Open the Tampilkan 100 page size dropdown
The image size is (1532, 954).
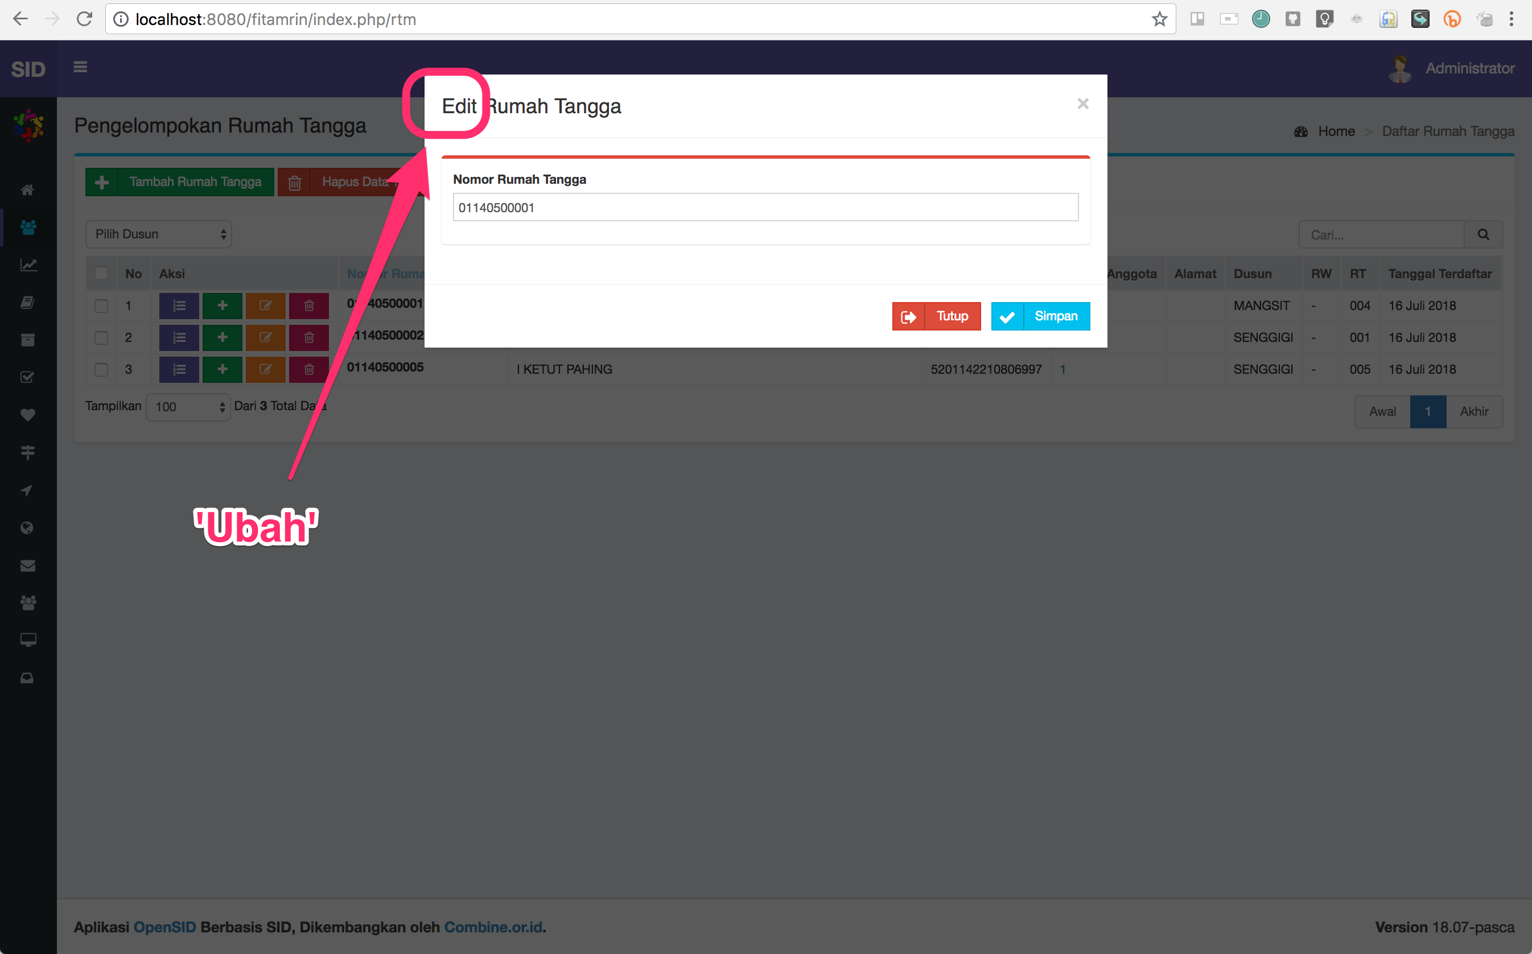[187, 407]
